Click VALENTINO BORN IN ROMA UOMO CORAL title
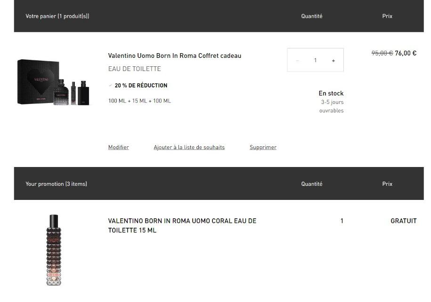Image resolution: width=431 pixels, height=302 pixels. pos(182,225)
